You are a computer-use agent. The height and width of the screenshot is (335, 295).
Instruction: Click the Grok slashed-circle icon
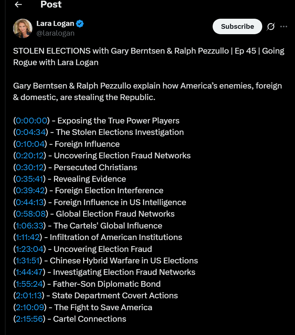271,26
